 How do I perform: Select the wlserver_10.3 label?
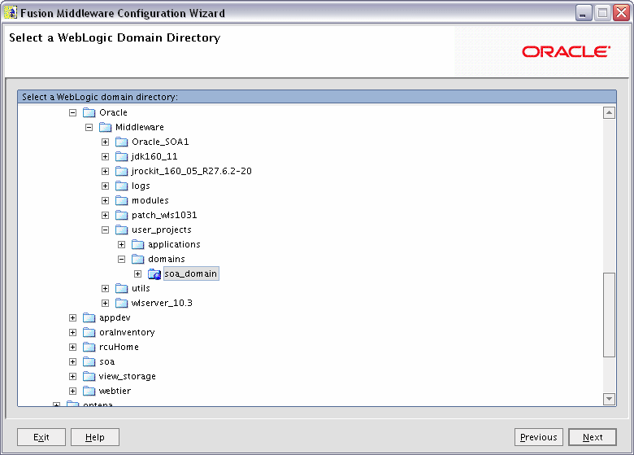pyautogui.click(x=162, y=303)
